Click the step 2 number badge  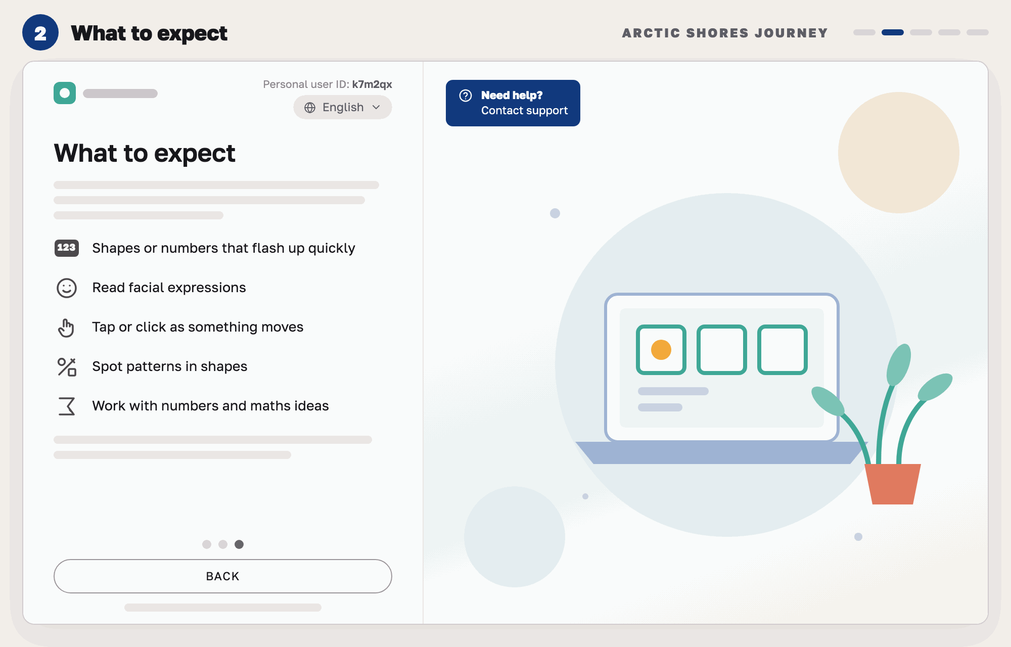[40, 33]
